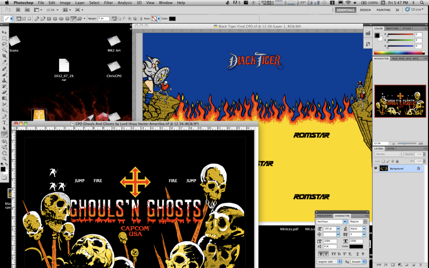Toggle Fill pixels mode in options bar
The width and height of the screenshot is (429, 268).
pos(29,19)
